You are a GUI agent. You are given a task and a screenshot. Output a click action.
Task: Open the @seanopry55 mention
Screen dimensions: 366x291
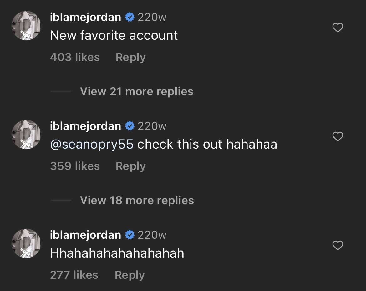[x=92, y=144]
